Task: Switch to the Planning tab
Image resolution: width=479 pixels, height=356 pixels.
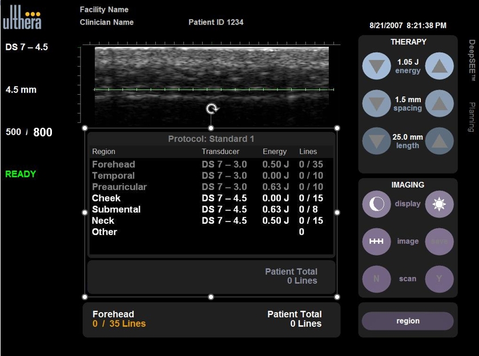Action: tap(472, 117)
